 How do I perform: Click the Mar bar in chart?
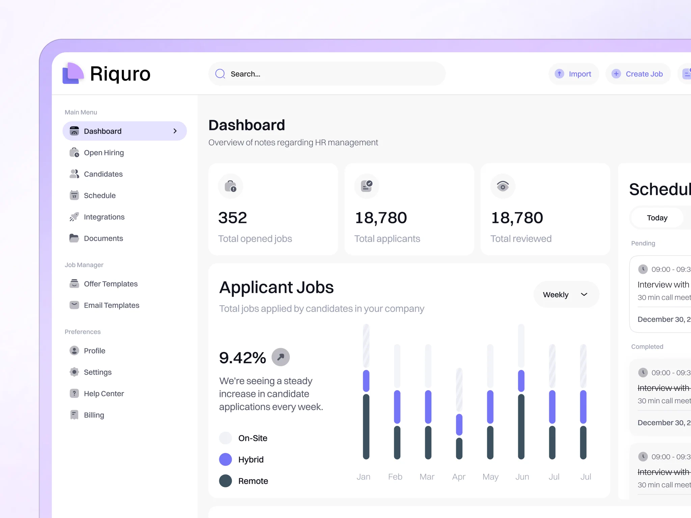tap(428, 402)
